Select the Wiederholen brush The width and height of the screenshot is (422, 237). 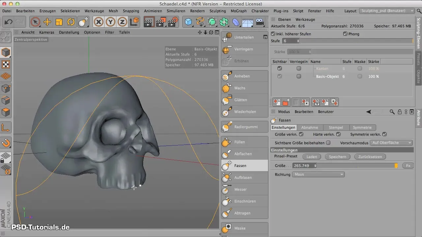click(x=244, y=112)
